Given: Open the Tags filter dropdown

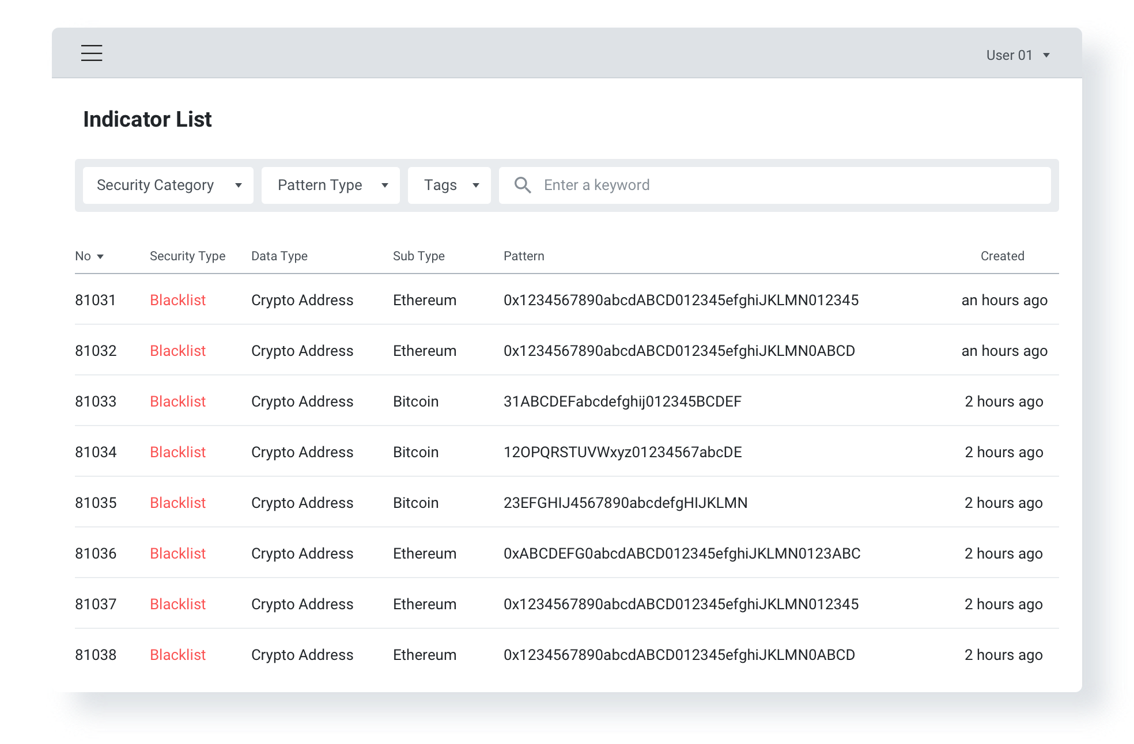Looking at the screenshot, I should pos(449,185).
